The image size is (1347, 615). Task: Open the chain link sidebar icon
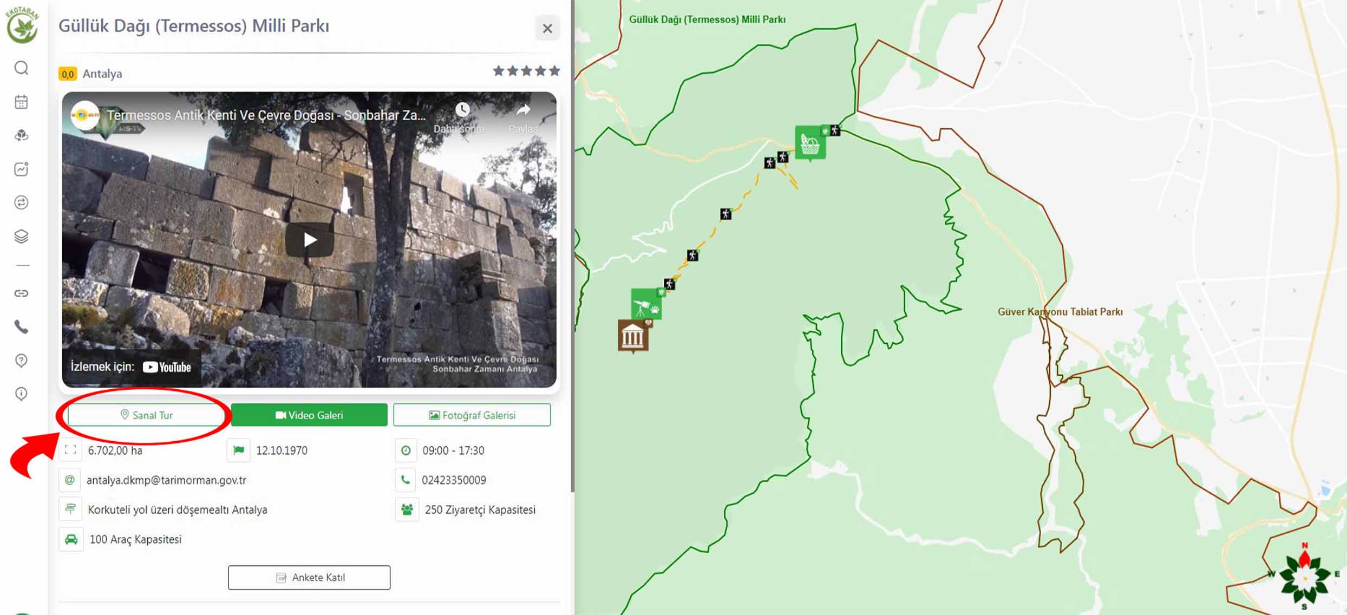pos(21,293)
